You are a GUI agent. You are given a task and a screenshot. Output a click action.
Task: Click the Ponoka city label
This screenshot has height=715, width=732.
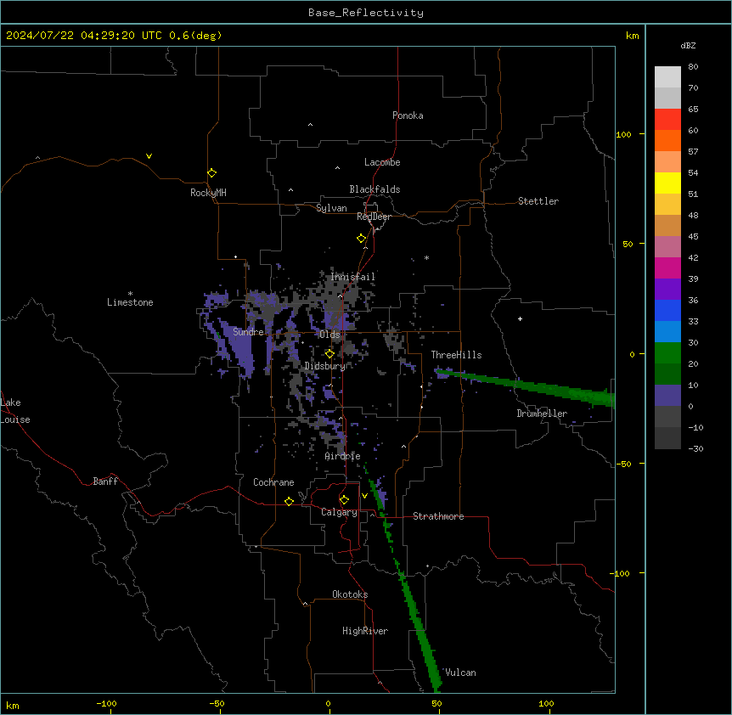pos(408,115)
